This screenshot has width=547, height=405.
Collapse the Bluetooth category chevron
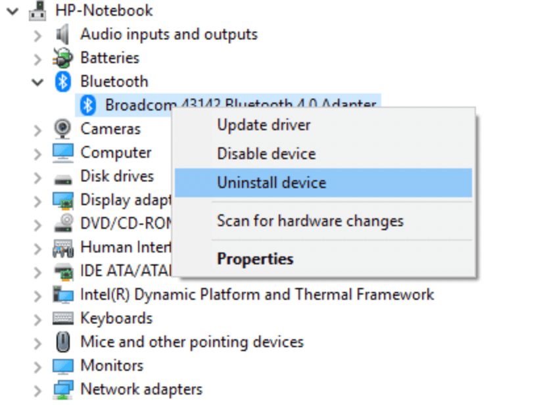37,82
